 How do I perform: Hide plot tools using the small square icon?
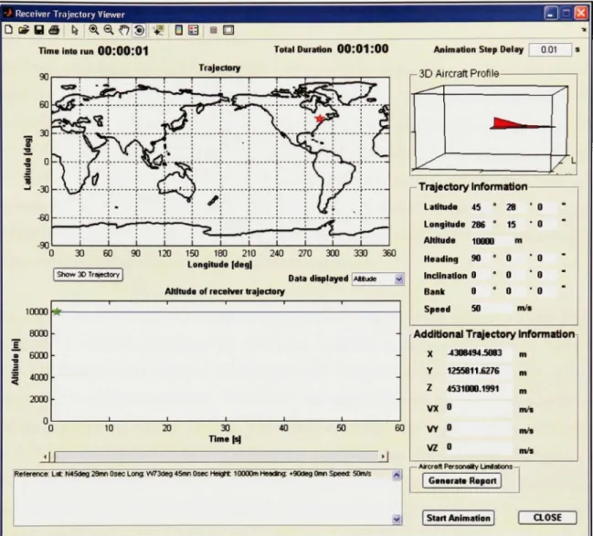(213, 30)
